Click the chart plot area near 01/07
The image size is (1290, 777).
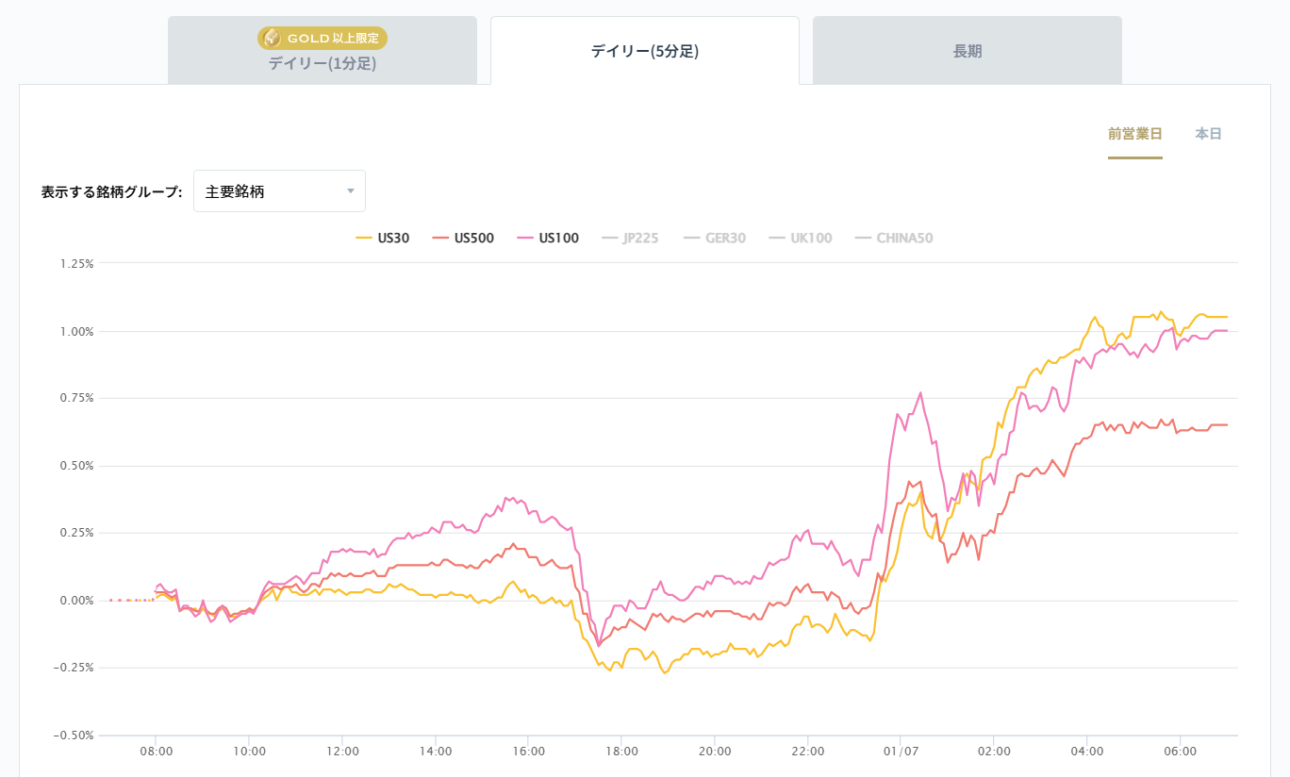pos(901,471)
